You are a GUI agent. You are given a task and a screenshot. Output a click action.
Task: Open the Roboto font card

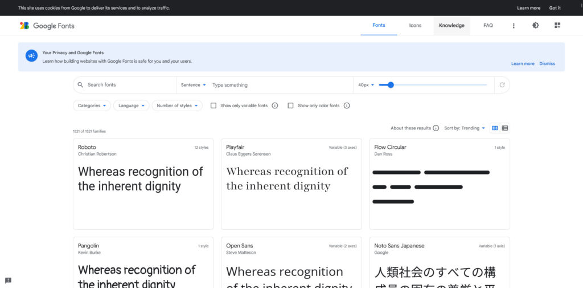tap(143, 184)
